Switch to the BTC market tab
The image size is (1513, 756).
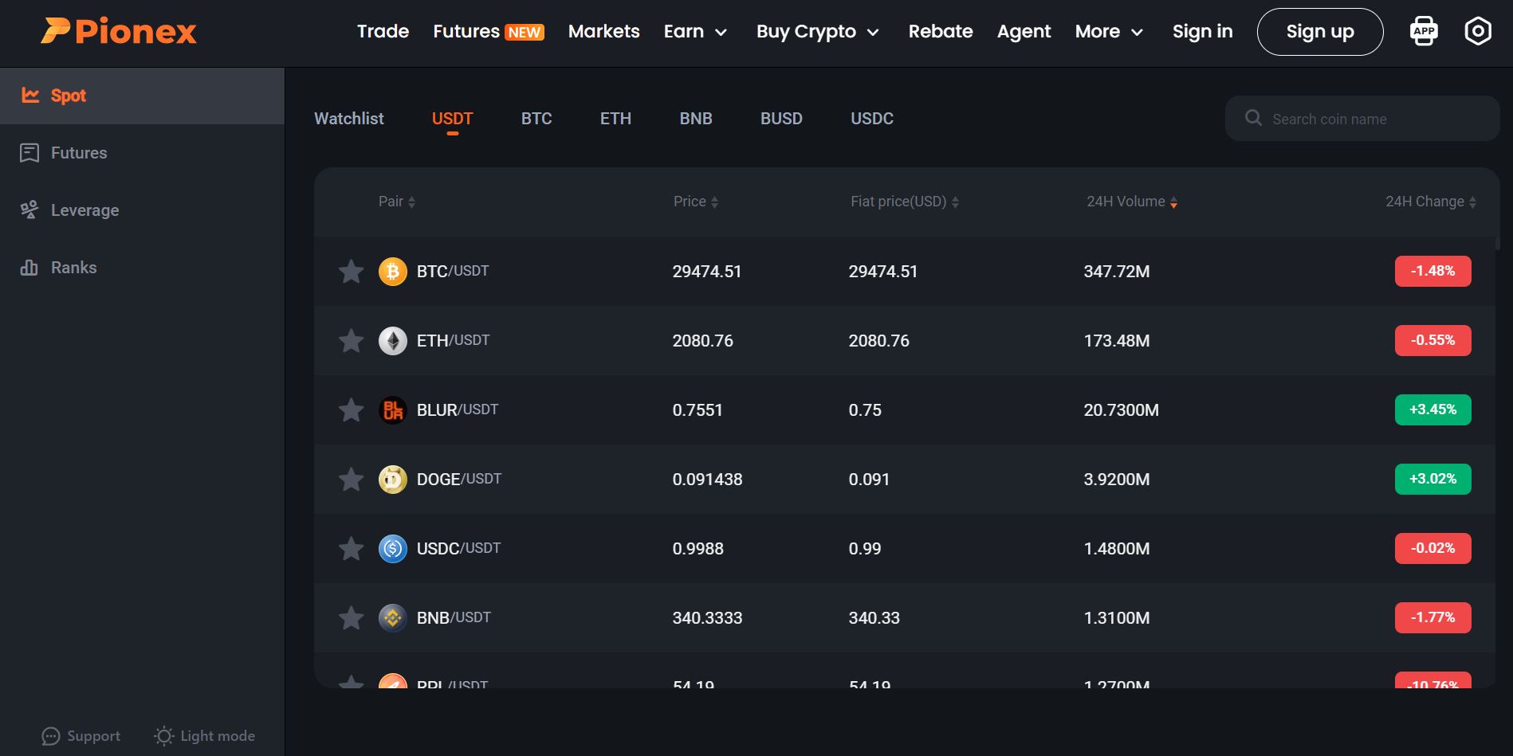click(536, 119)
